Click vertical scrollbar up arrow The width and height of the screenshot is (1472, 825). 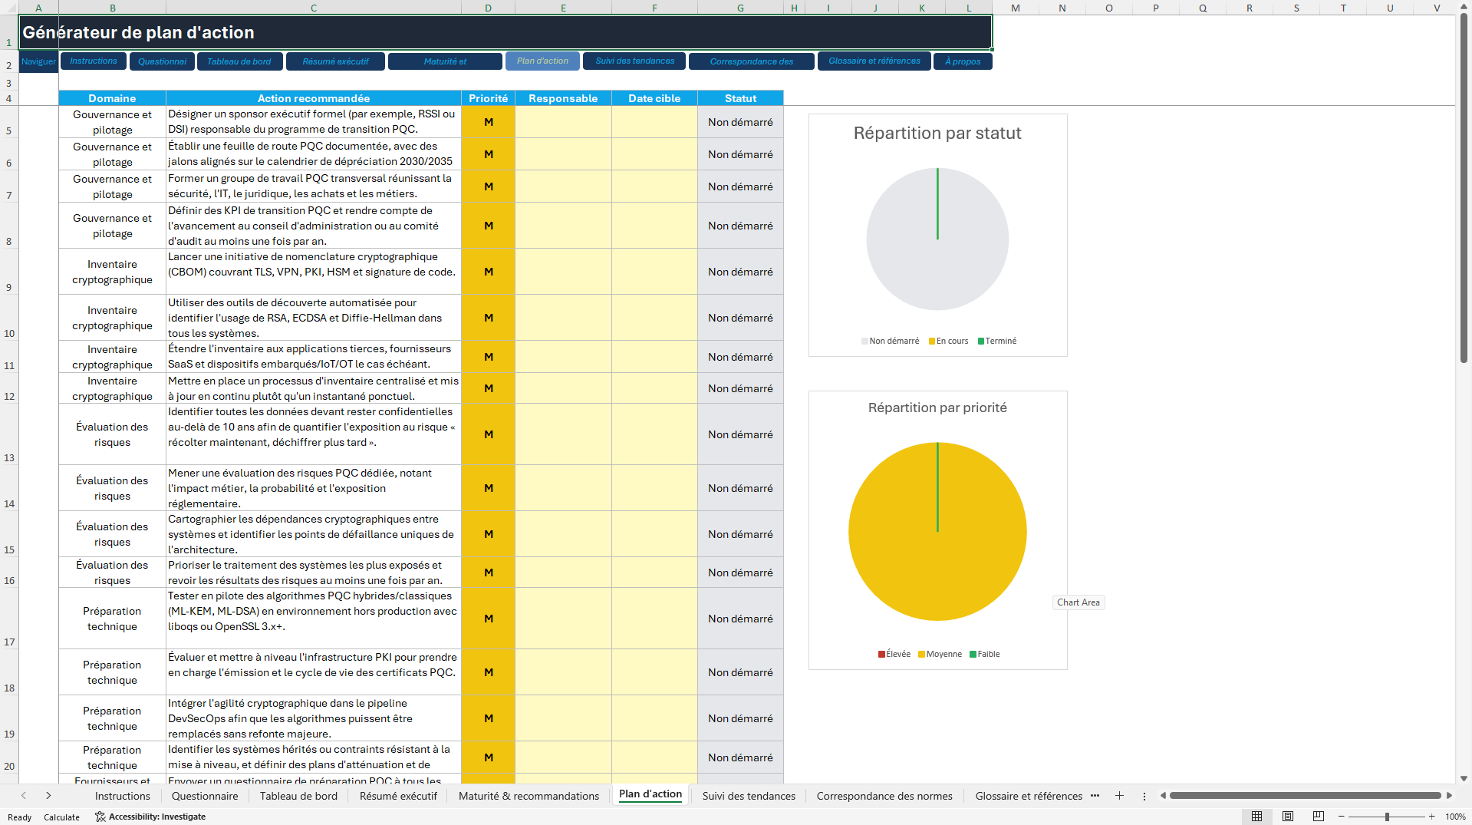pyautogui.click(x=1464, y=6)
